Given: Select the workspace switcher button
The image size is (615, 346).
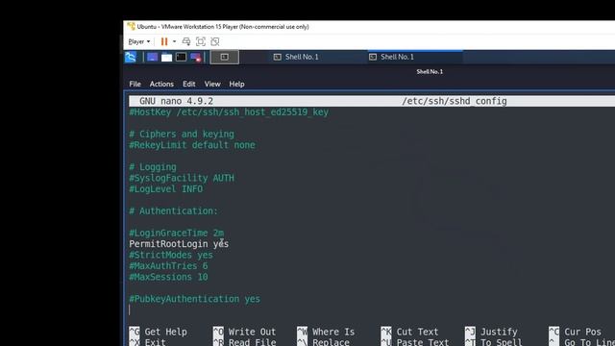Looking at the screenshot, I should click(x=224, y=58).
